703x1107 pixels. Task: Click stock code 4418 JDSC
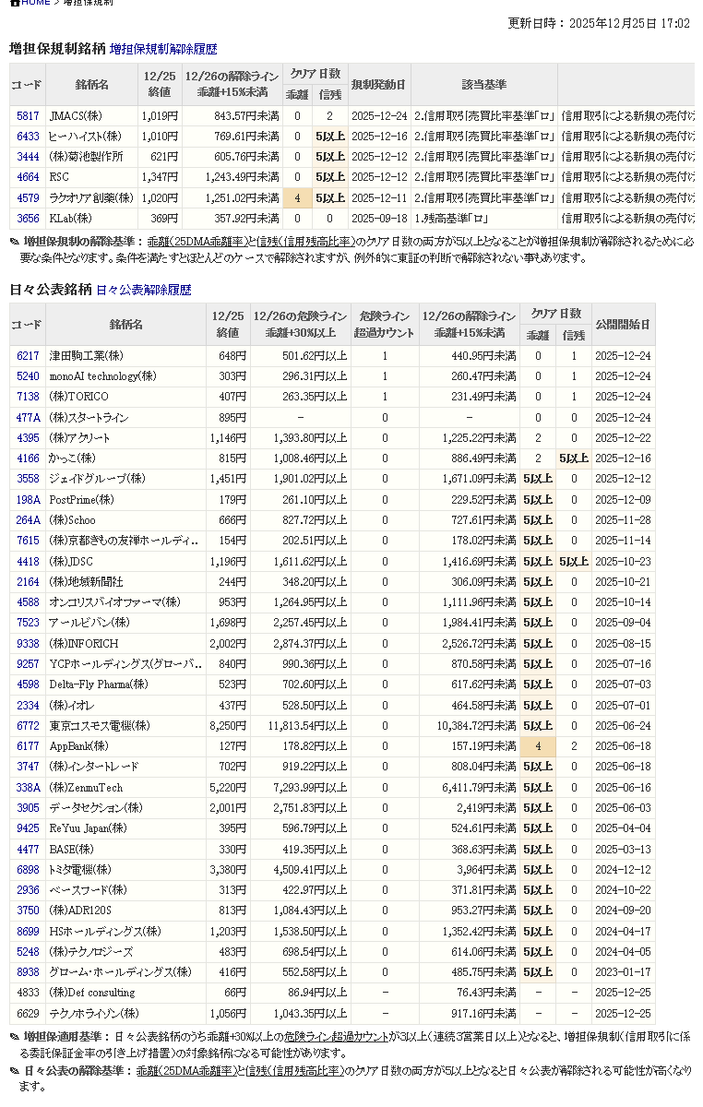click(x=28, y=562)
